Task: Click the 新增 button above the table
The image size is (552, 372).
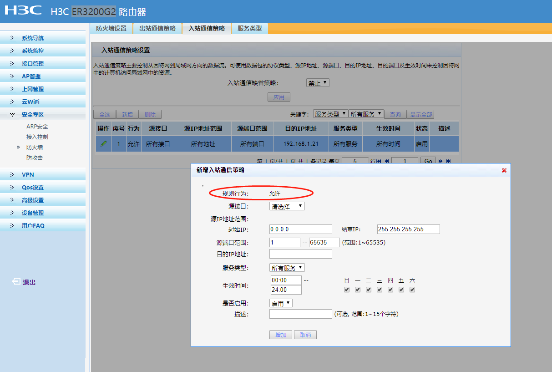Action: [127, 114]
